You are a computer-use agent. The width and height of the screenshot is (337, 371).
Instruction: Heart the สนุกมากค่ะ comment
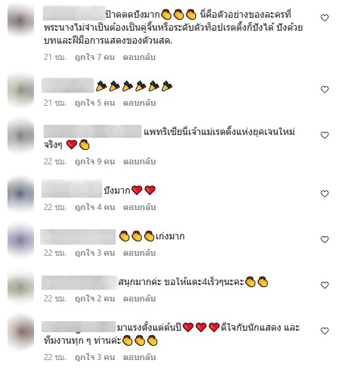pos(325,285)
